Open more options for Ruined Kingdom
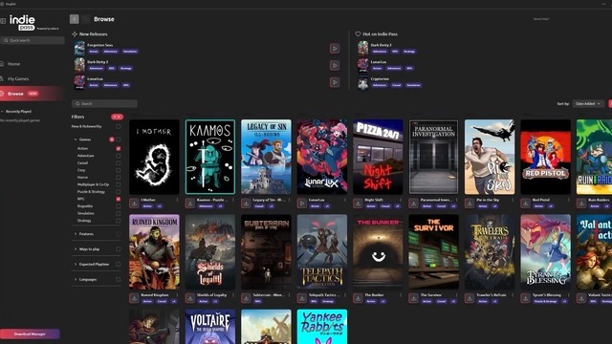The width and height of the screenshot is (612, 344). coord(177,295)
